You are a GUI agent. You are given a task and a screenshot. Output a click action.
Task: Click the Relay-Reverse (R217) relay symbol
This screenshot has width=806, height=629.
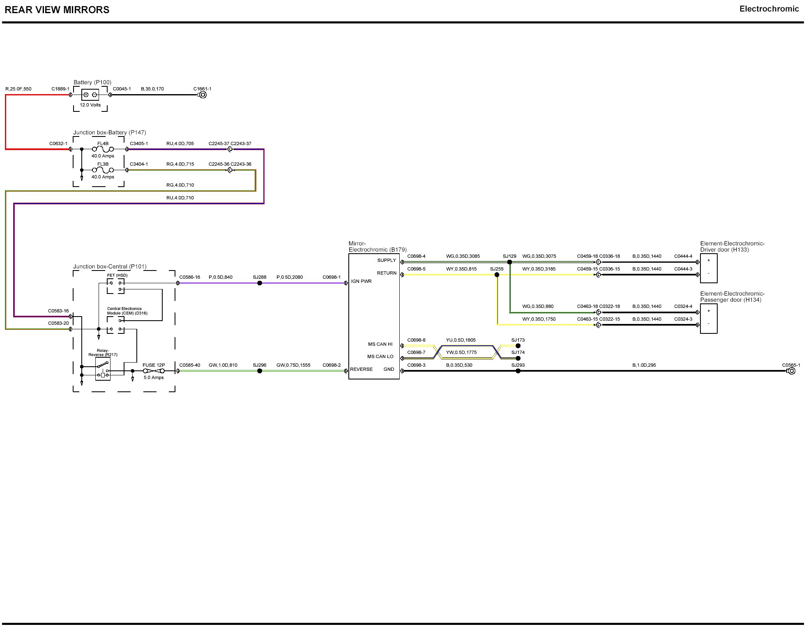coord(103,369)
